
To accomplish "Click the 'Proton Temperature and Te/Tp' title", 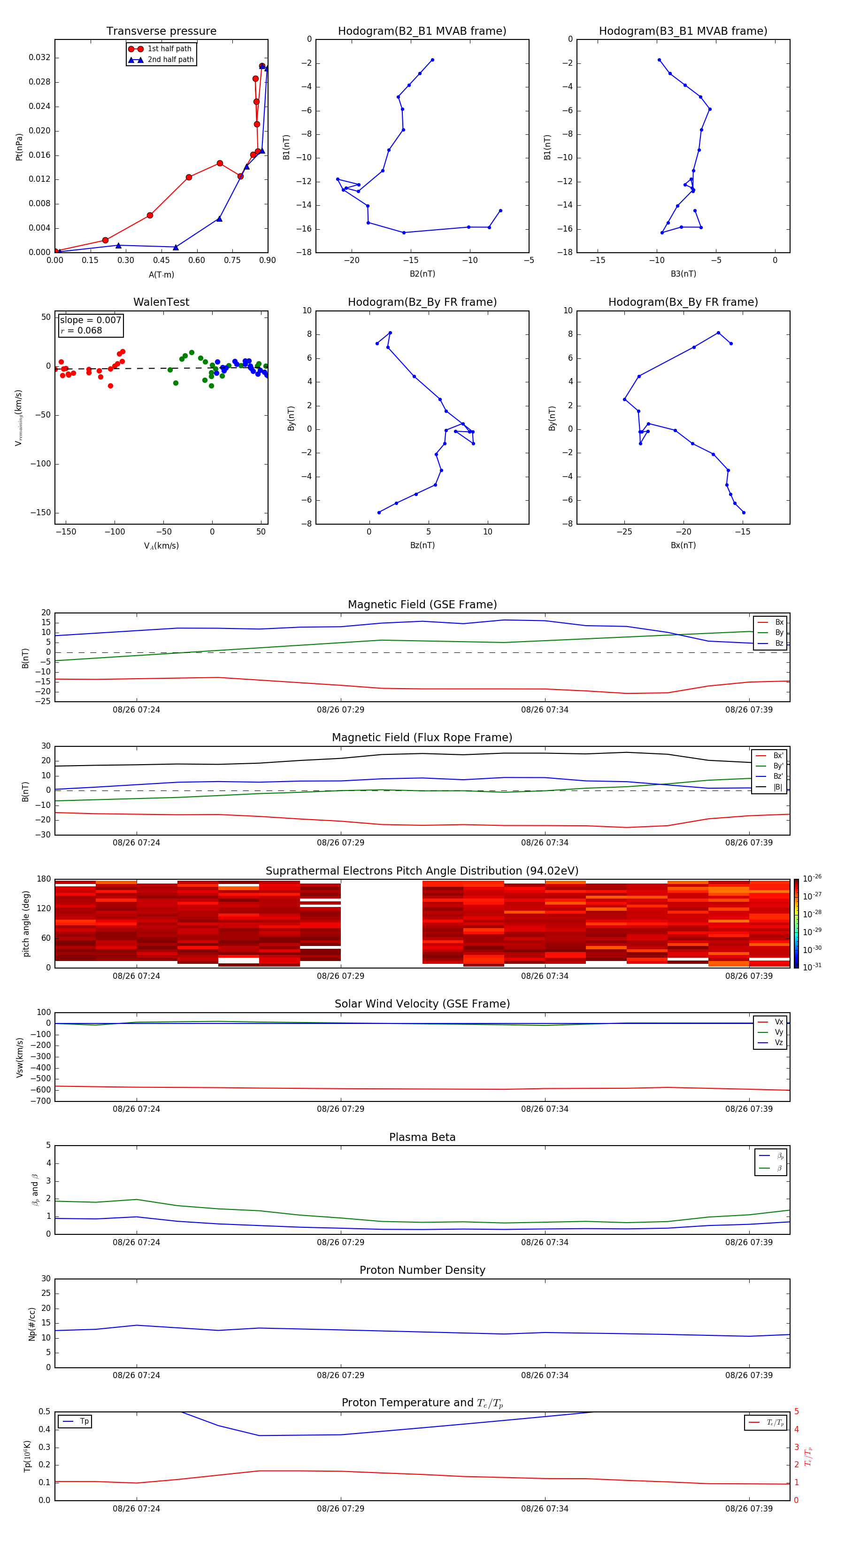I will coord(422,1404).
